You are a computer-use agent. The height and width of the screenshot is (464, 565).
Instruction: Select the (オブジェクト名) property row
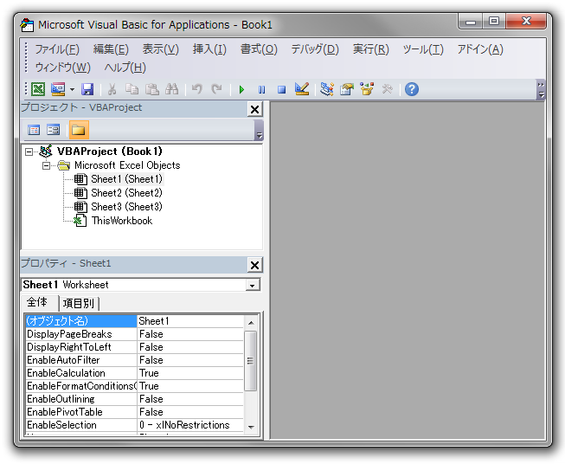pyautogui.click(x=135, y=321)
